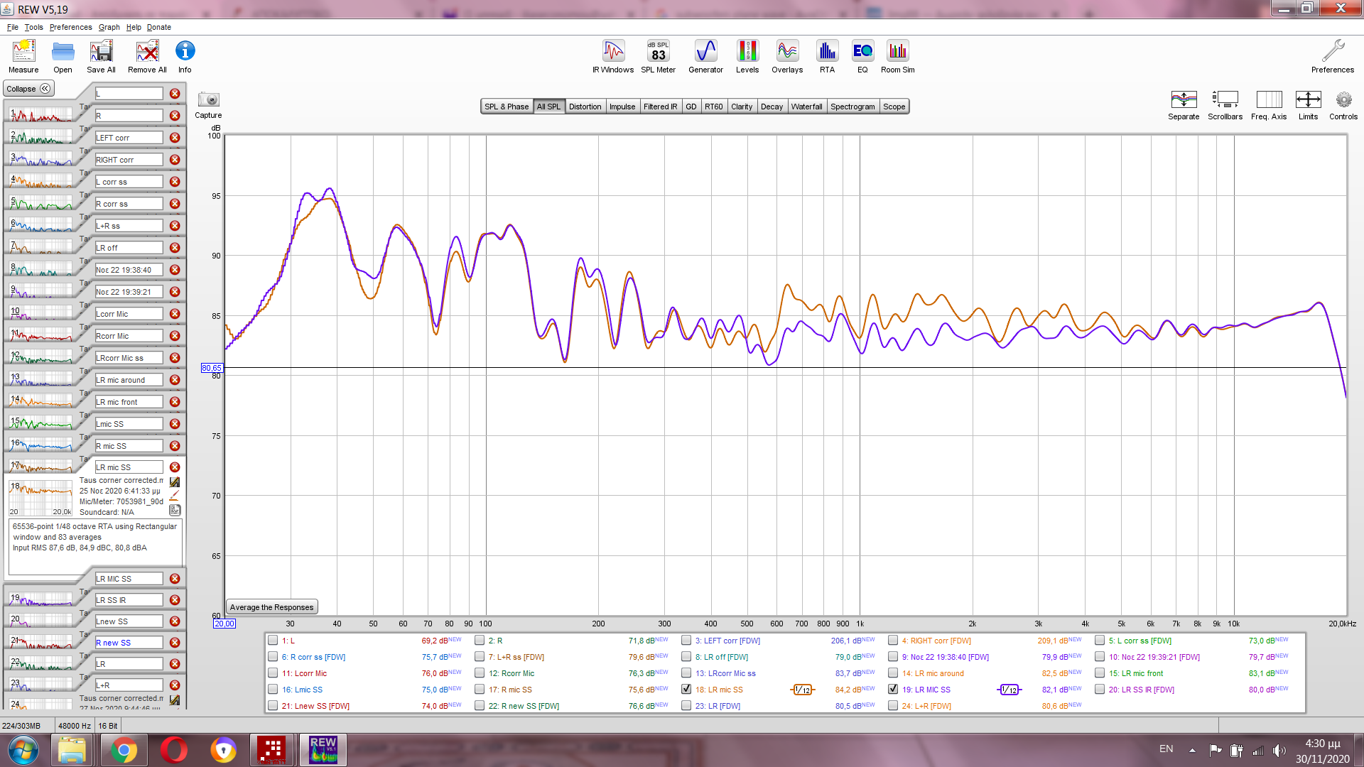
Task: Select the measurement 18 thumbnail
Action: coord(40,497)
